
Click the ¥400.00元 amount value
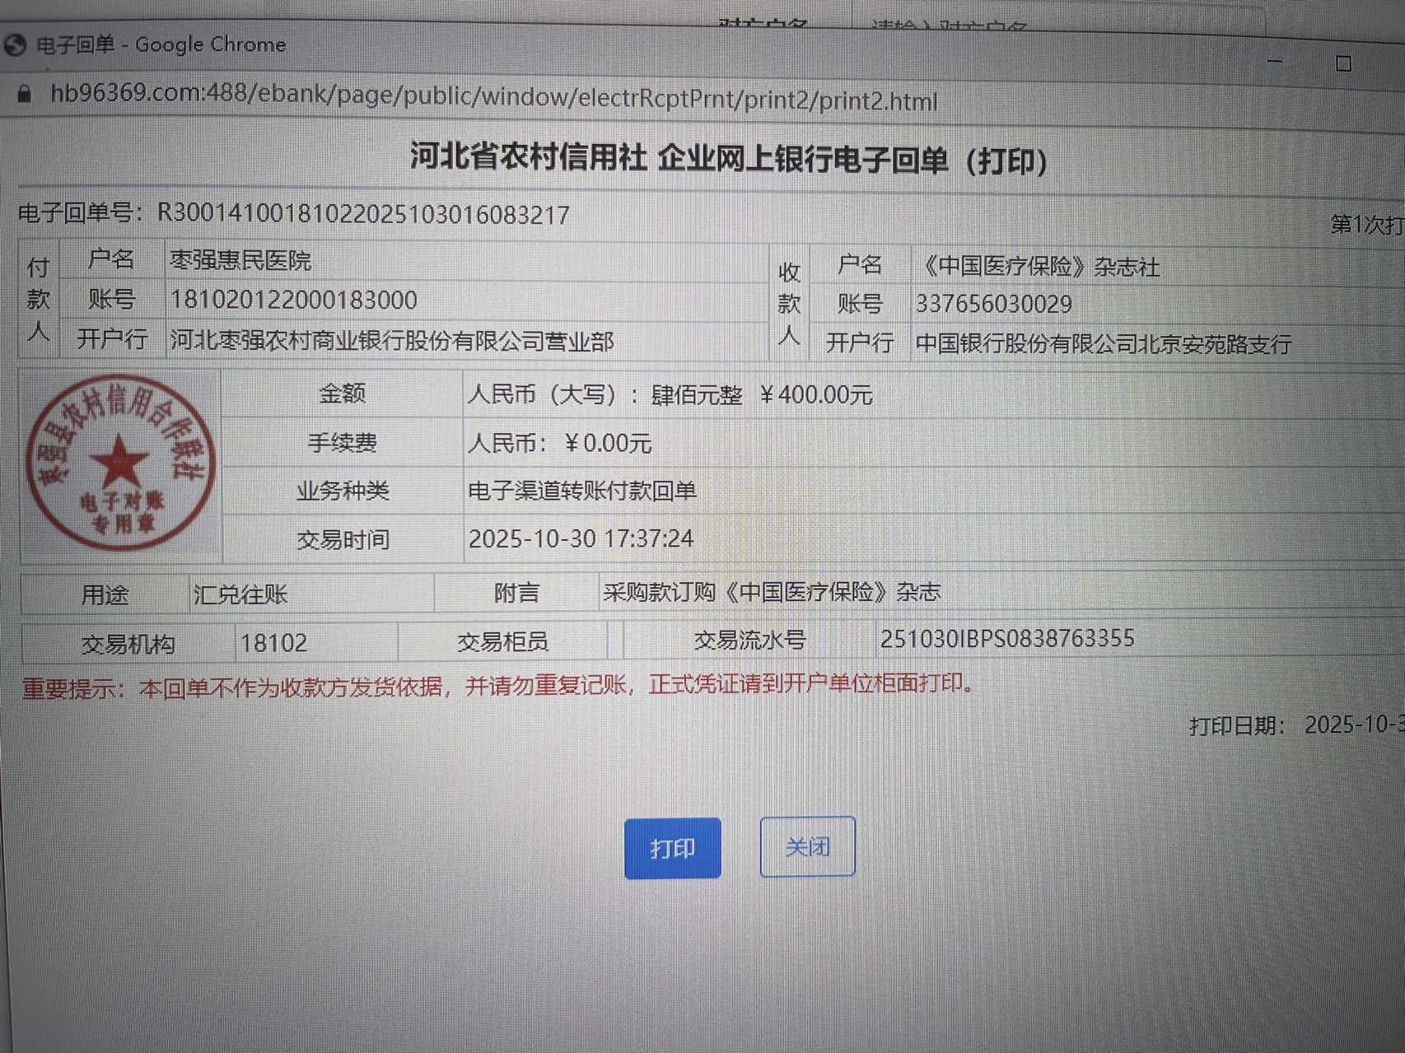815,395
